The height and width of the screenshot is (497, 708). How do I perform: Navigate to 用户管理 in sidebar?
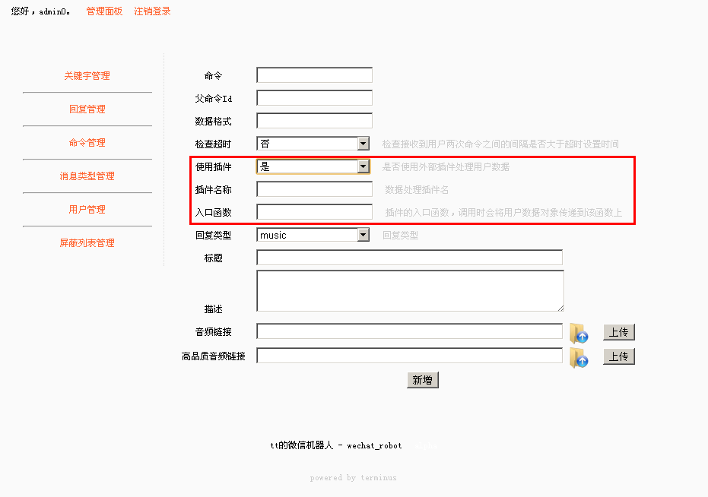(87, 210)
